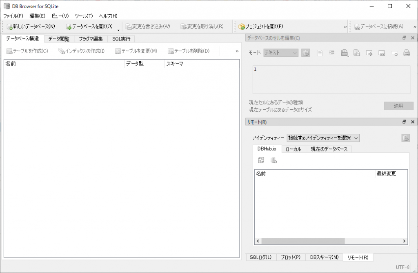418x273 pixels.
Task: Expand the mode (モード) テキスト combo box
Action: 281,53
